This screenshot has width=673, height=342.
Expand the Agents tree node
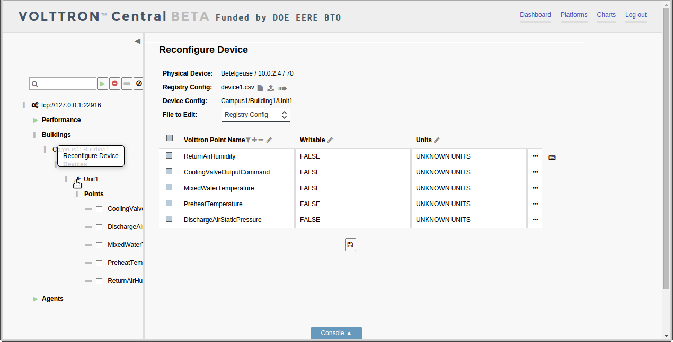(x=36, y=299)
